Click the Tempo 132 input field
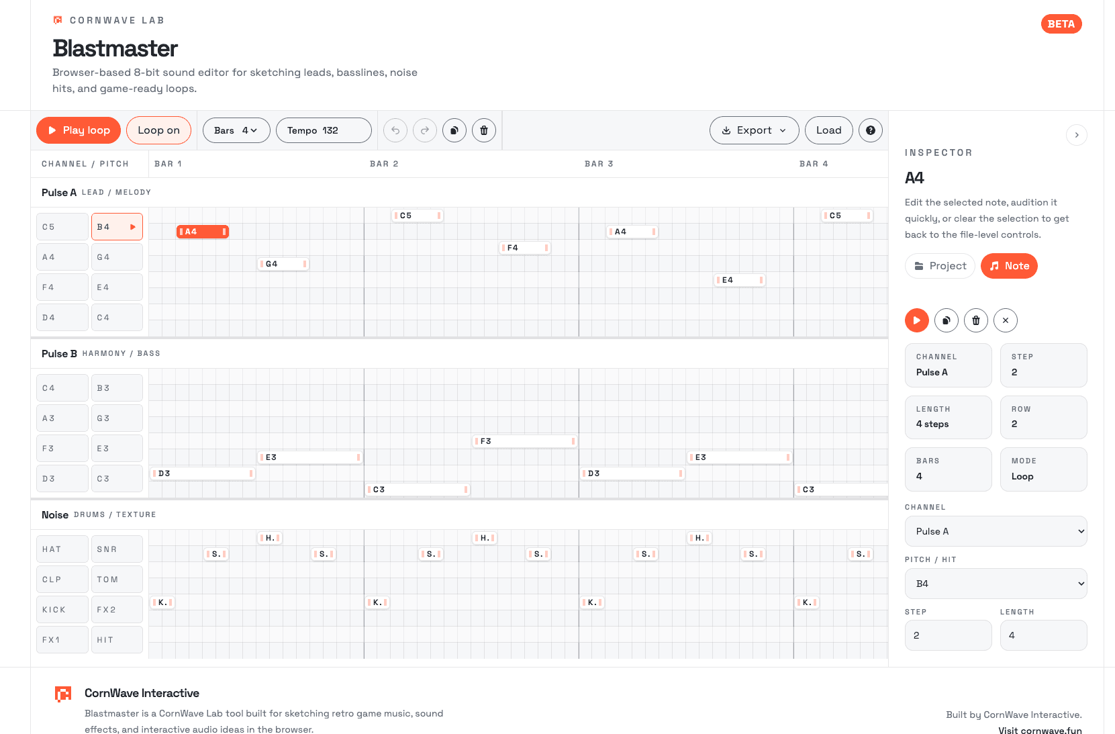Screen dimensions: 1115x734 point(324,130)
